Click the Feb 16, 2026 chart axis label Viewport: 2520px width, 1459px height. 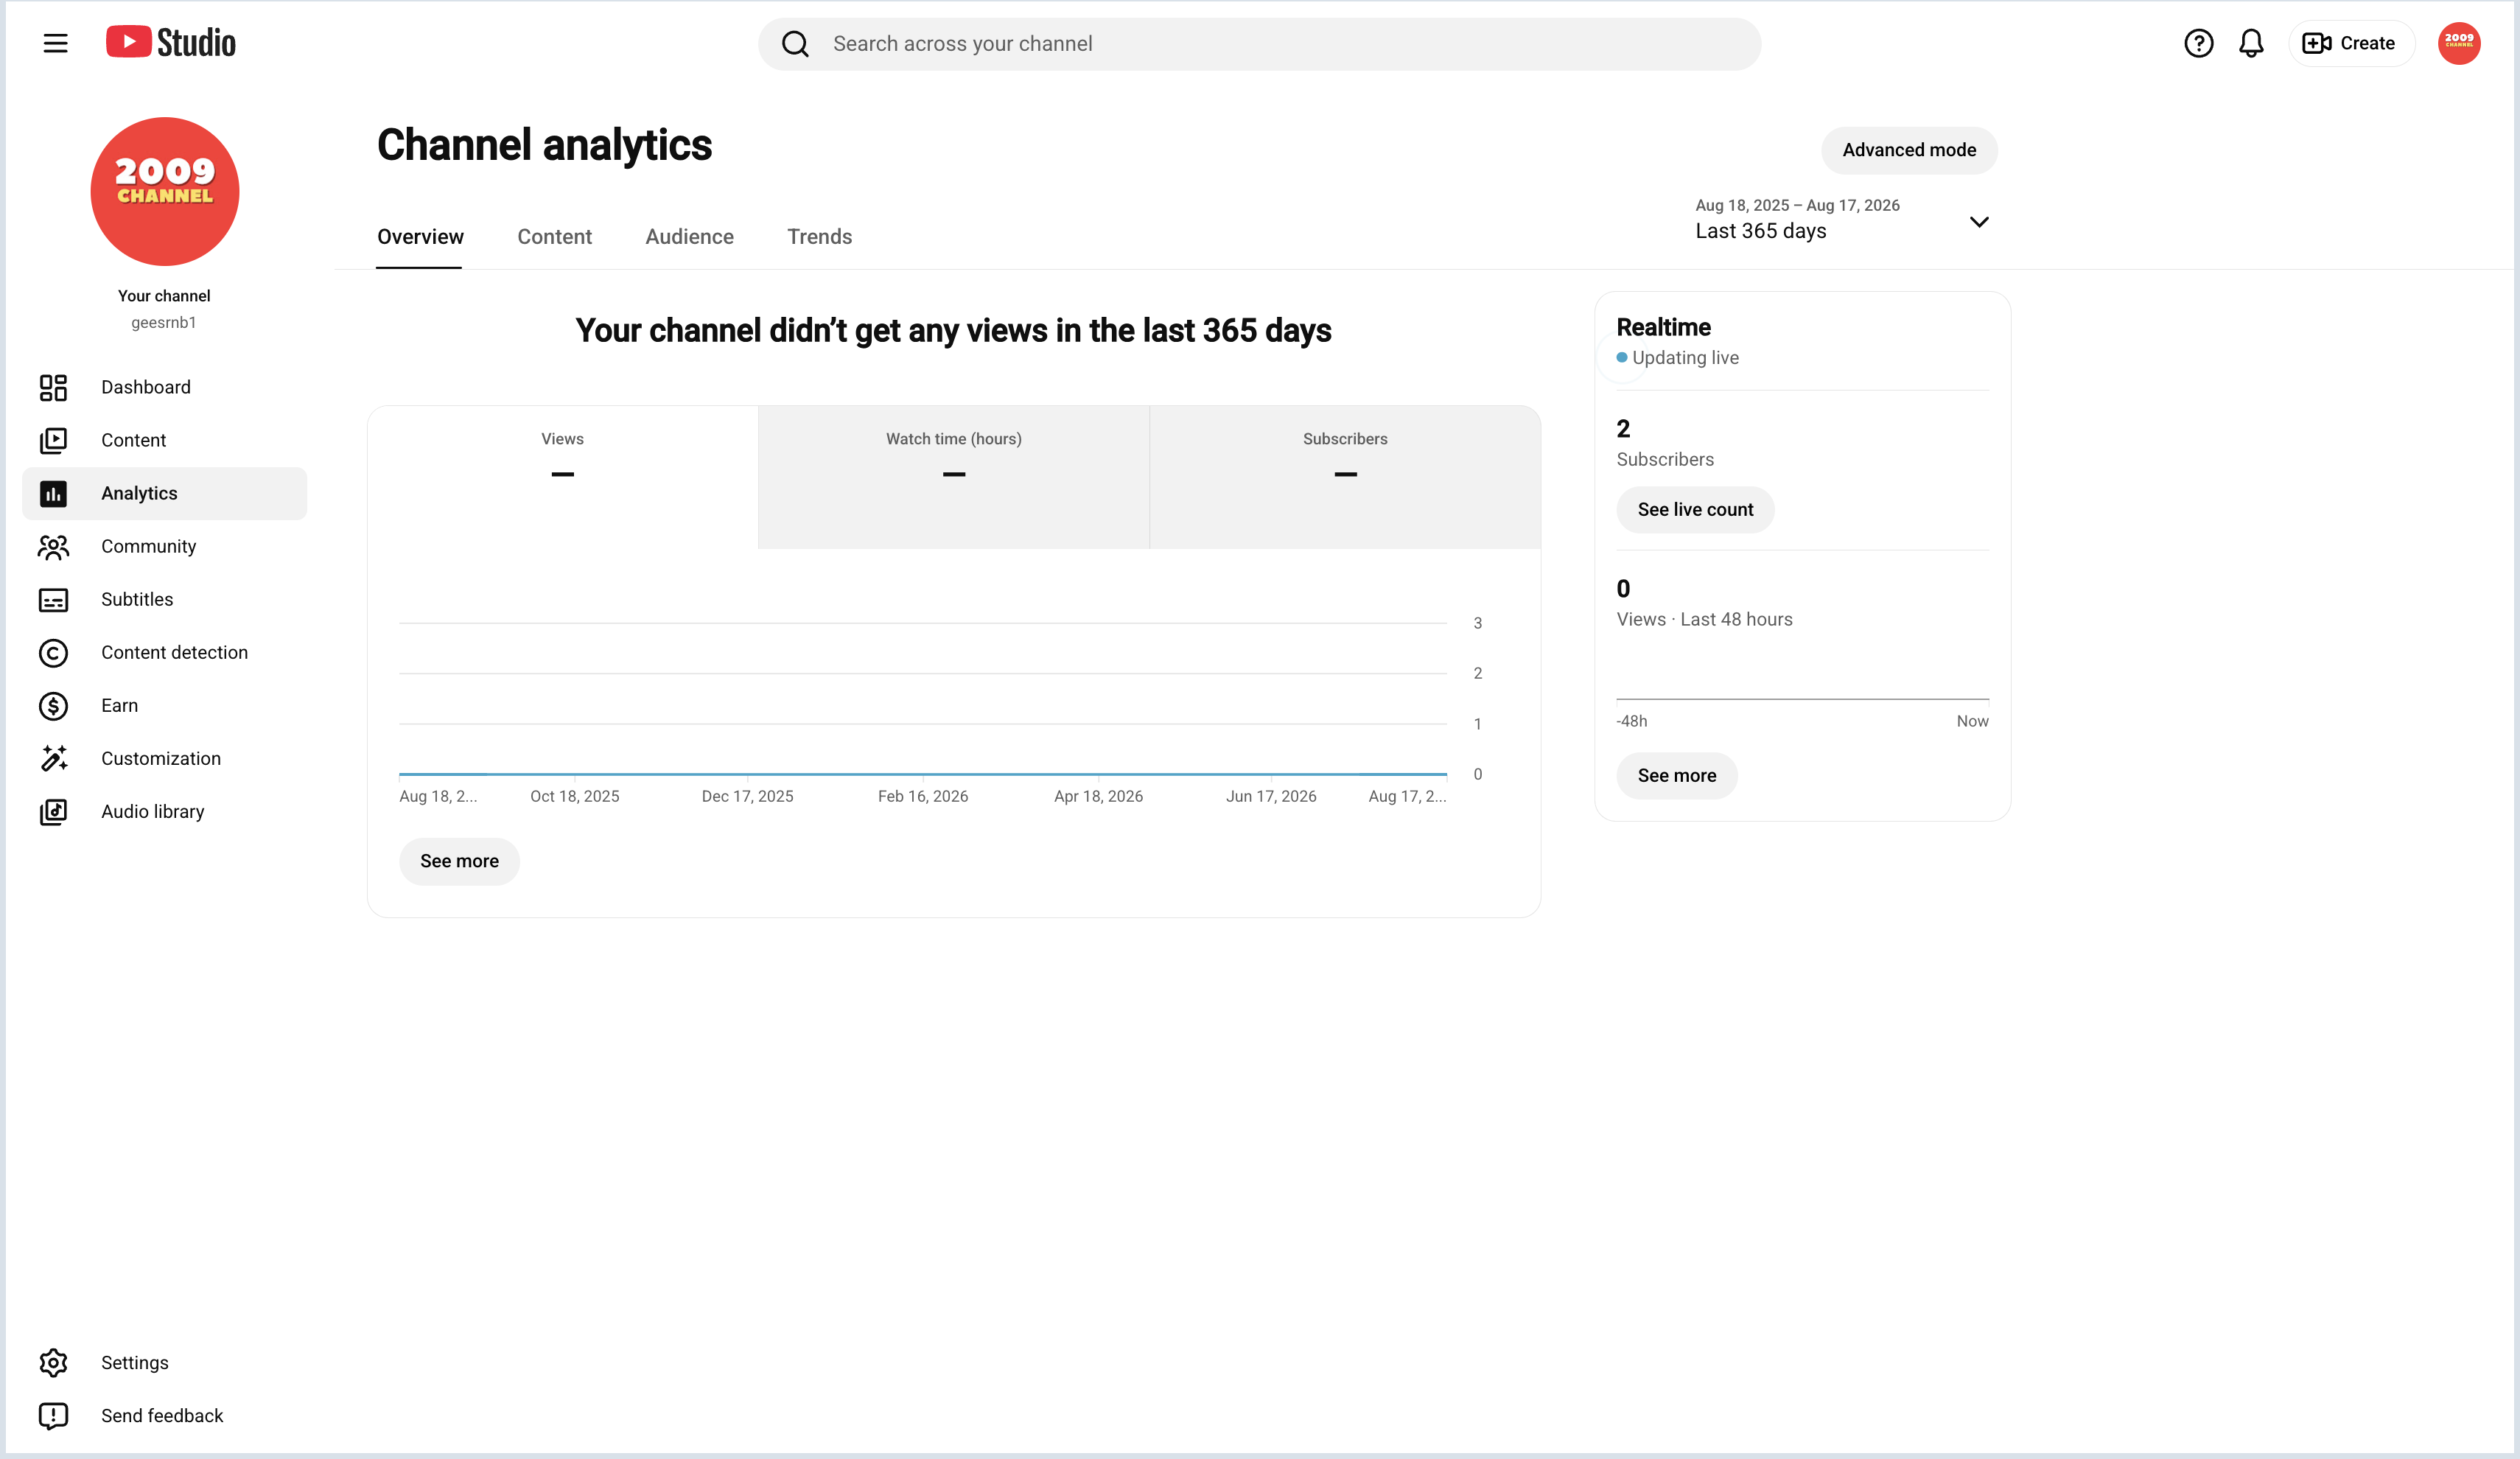pos(922,796)
